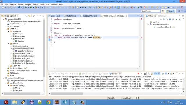
Task: Click the volume icon in system tray
Action: [164, 102]
